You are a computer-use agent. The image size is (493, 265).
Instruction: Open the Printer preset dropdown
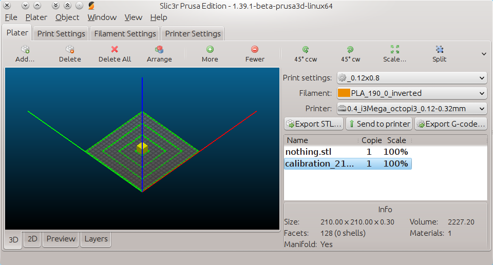[412, 109]
